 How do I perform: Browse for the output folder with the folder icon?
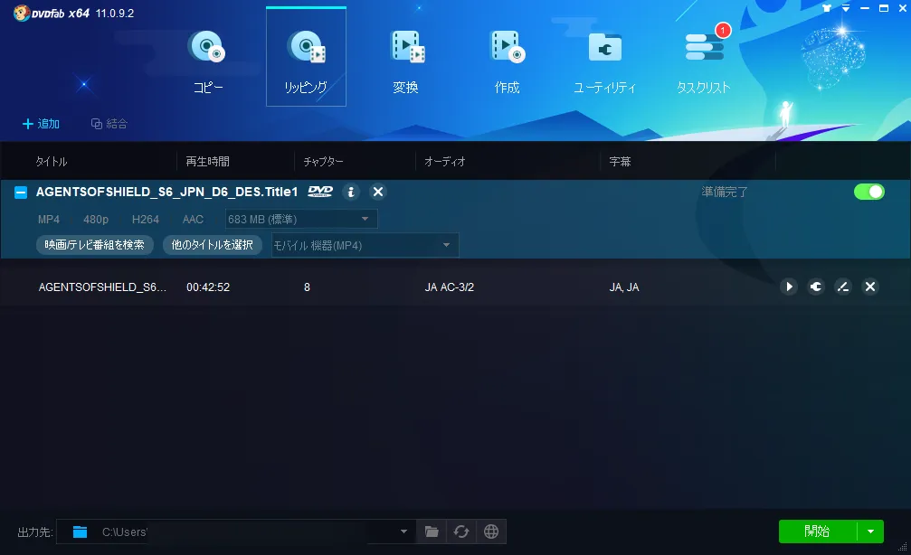click(432, 531)
